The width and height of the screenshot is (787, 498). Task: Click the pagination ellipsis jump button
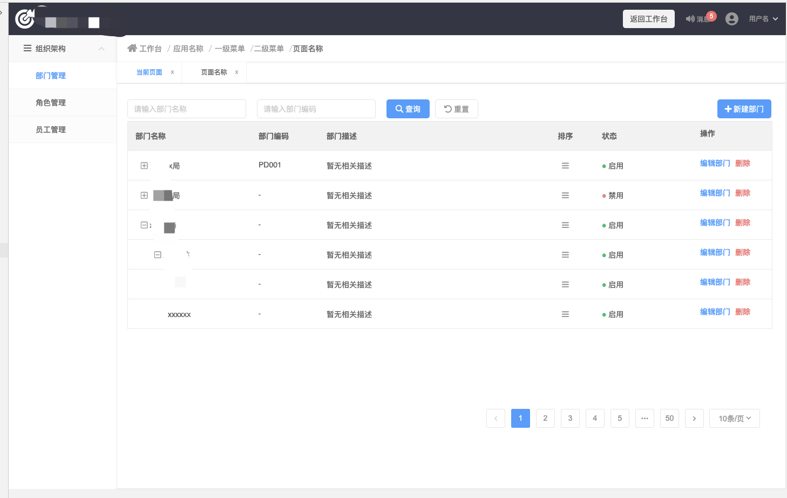644,418
